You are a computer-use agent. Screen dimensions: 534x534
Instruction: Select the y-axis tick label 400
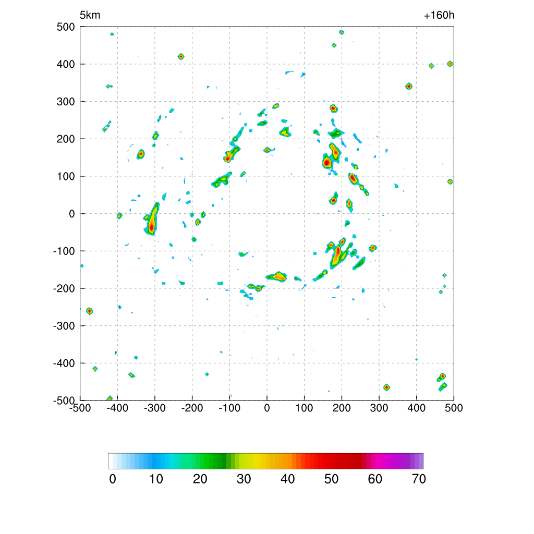(x=66, y=64)
